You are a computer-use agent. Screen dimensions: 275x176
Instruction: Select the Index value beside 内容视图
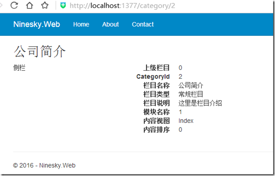186,121
